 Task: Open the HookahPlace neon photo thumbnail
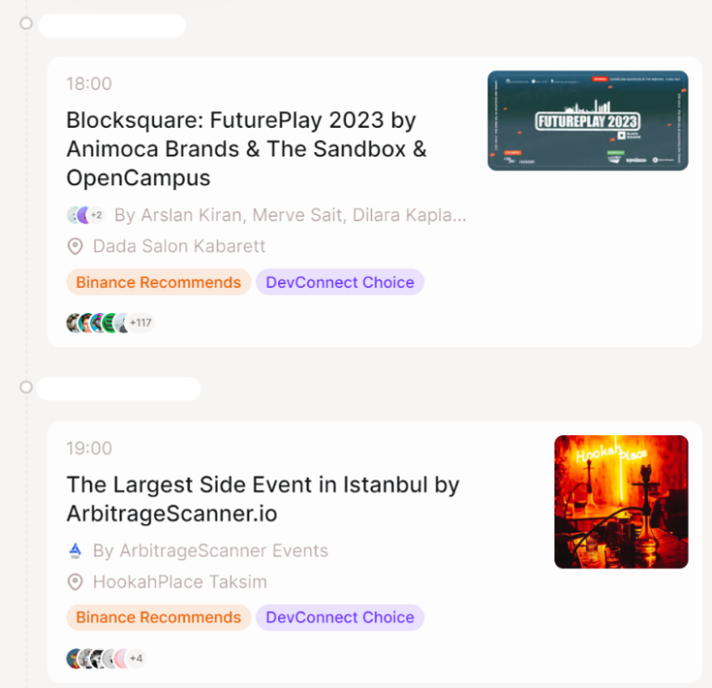coord(621,501)
